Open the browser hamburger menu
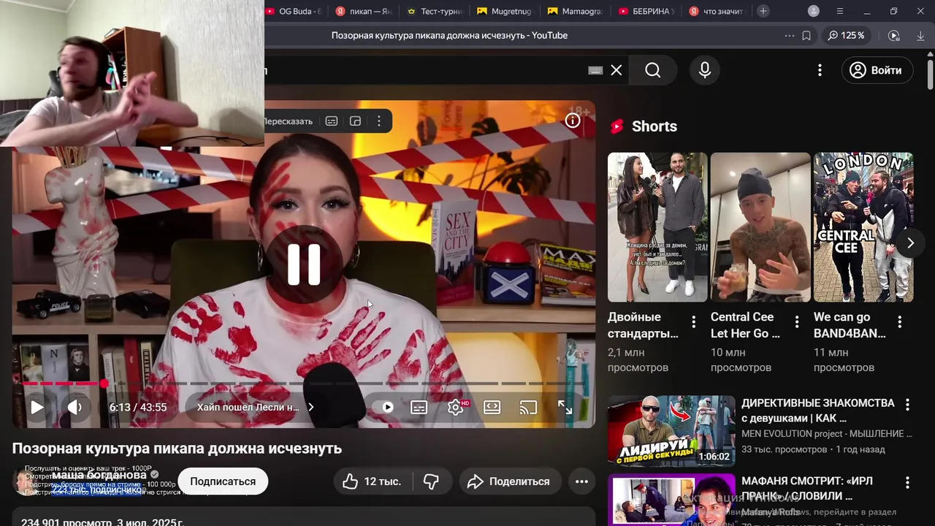 click(x=840, y=11)
